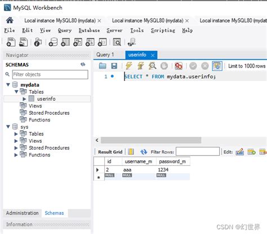
Task: Rollback the current transaction
Action: point(205,66)
